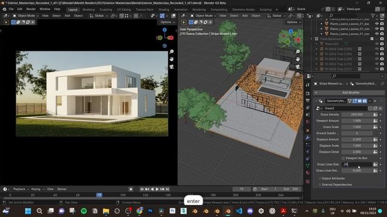The image size is (387, 217).
Task: Click camera view icon in right viewport
Action: tap(298, 67)
